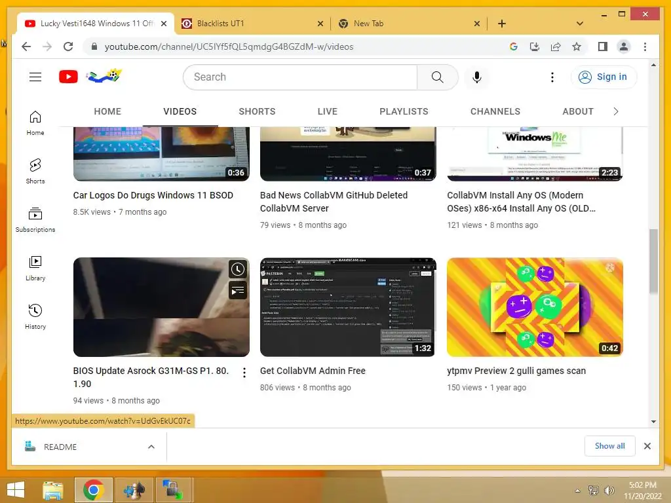The width and height of the screenshot is (671, 503).
Task: Open Shorts in the sidebar
Action: [35, 171]
